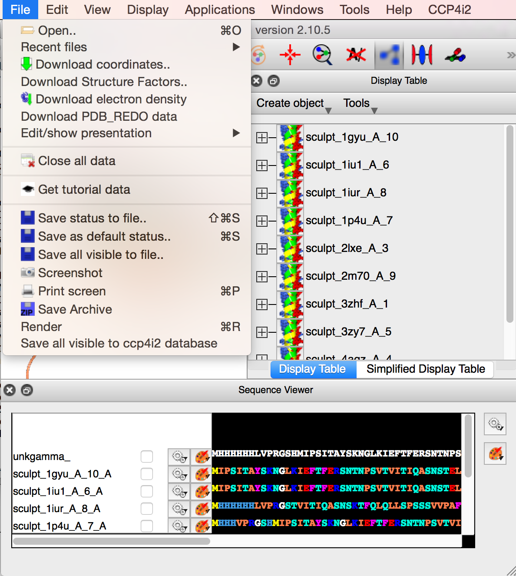Click the sculpt_1iu1_A_6 model icon
Screen dimensions: 516x576
[290, 165]
